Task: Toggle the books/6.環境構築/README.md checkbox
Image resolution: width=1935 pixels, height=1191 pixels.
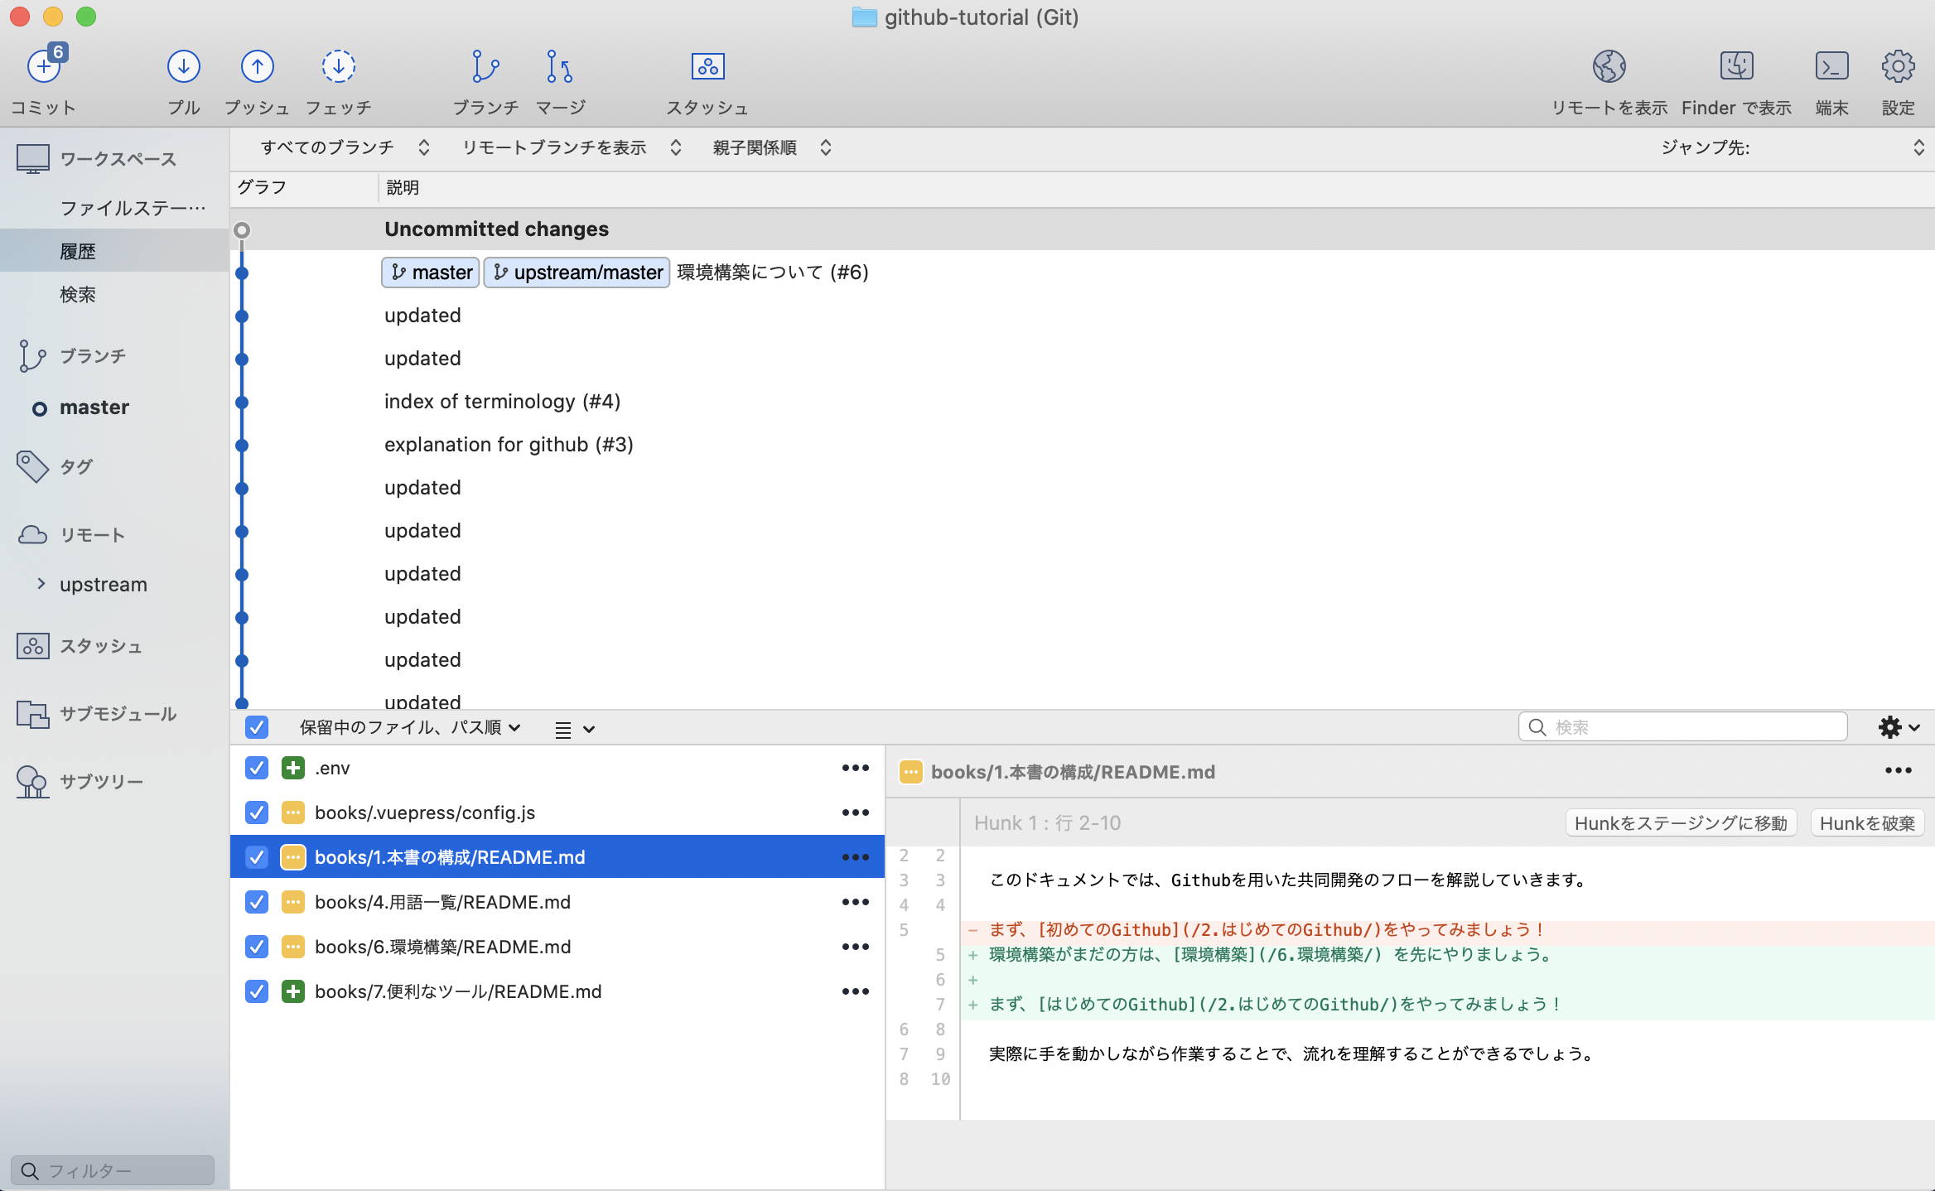Action: point(257,947)
